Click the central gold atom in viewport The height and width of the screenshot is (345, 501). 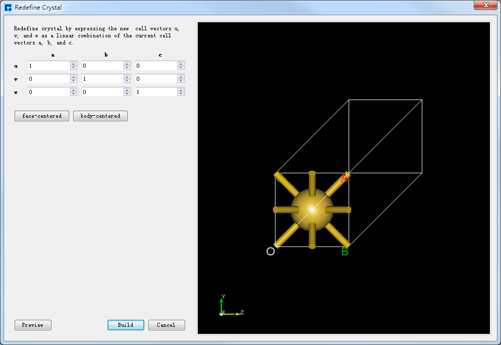click(311, 208)
